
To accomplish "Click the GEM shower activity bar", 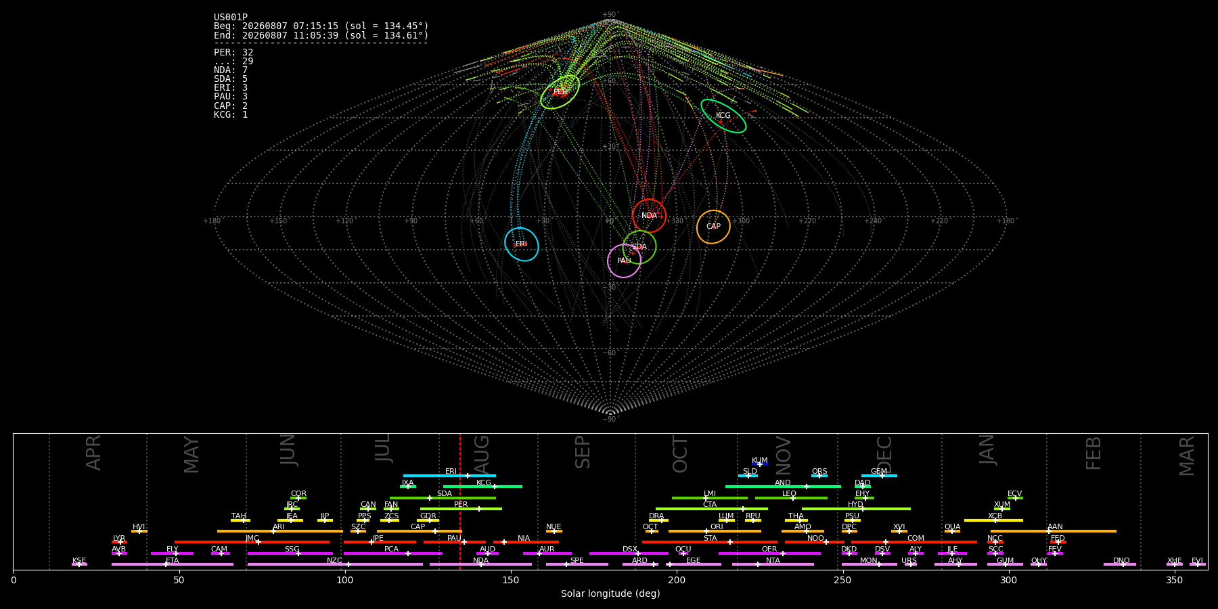I will pyautogui.click(x=879, y=476).
